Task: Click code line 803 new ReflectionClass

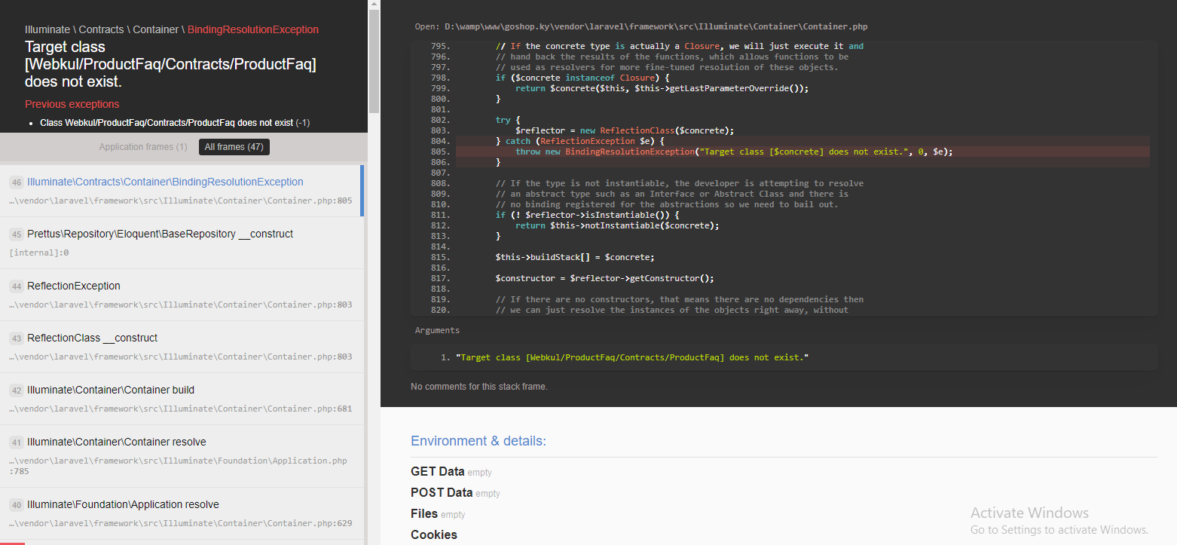Action: pyautogui.click(x=625, y=130)
